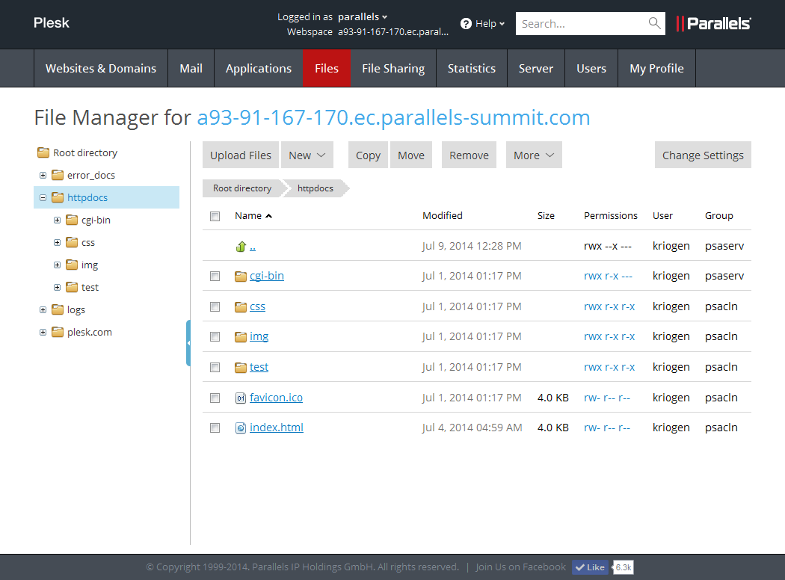Open the More dropdown menu
The image size is (785, 580).
534,155
